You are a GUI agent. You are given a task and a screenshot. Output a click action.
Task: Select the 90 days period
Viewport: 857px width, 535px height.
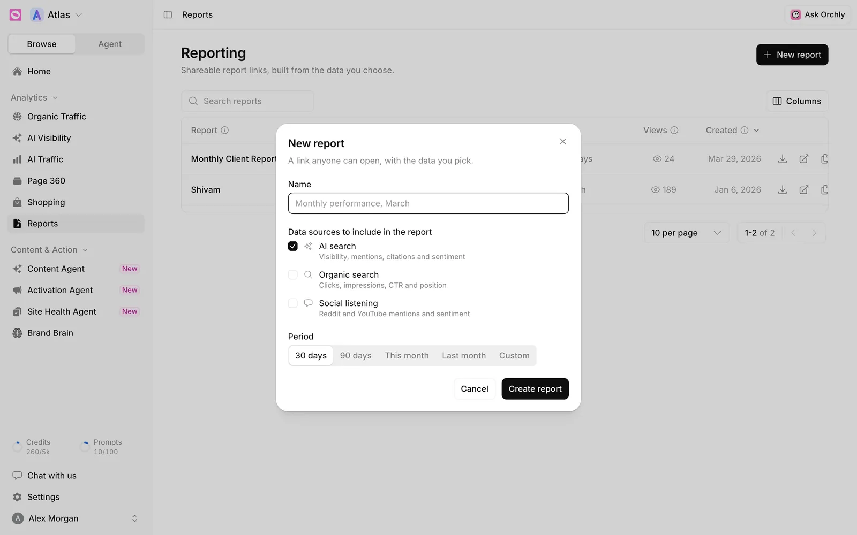pyautogui.click(x=356, y=356)
